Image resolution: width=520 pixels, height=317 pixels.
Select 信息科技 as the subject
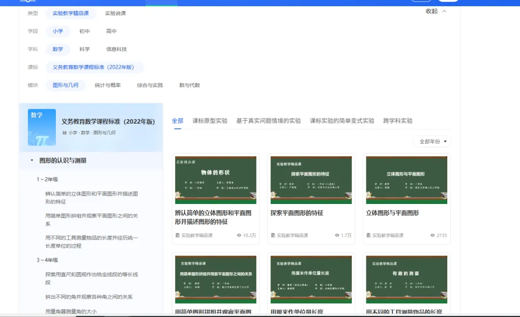pyautogui.click(x=117, y=49)
